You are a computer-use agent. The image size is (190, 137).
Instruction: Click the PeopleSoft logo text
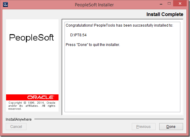tap(31, 38)
